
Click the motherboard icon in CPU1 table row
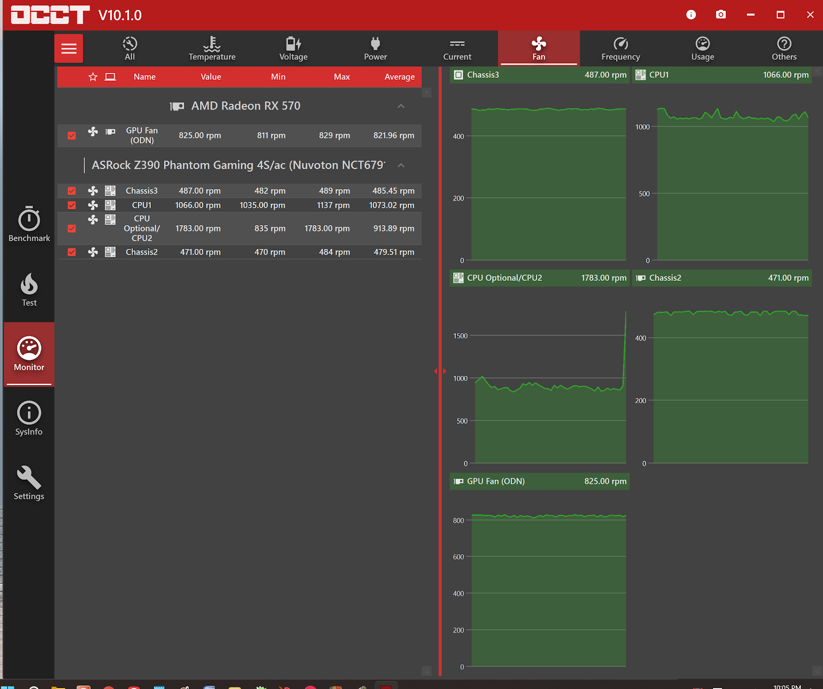tap(110, 205)
